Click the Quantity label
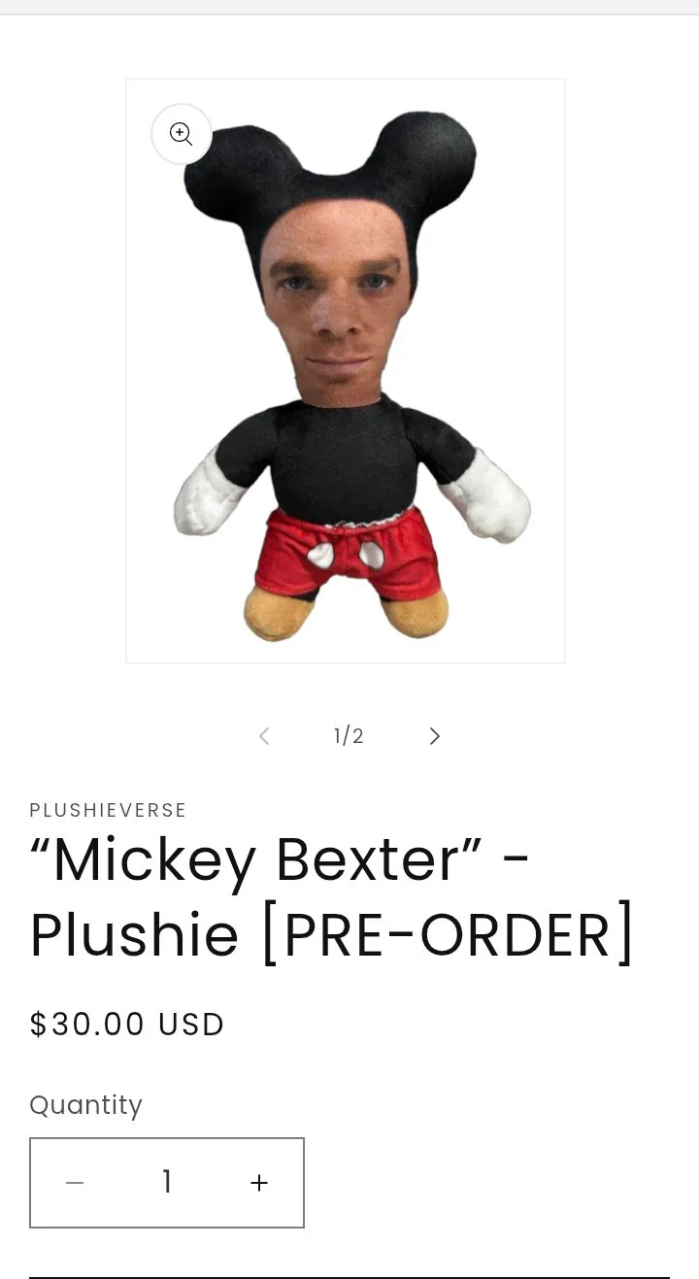 coord(85,1105)
